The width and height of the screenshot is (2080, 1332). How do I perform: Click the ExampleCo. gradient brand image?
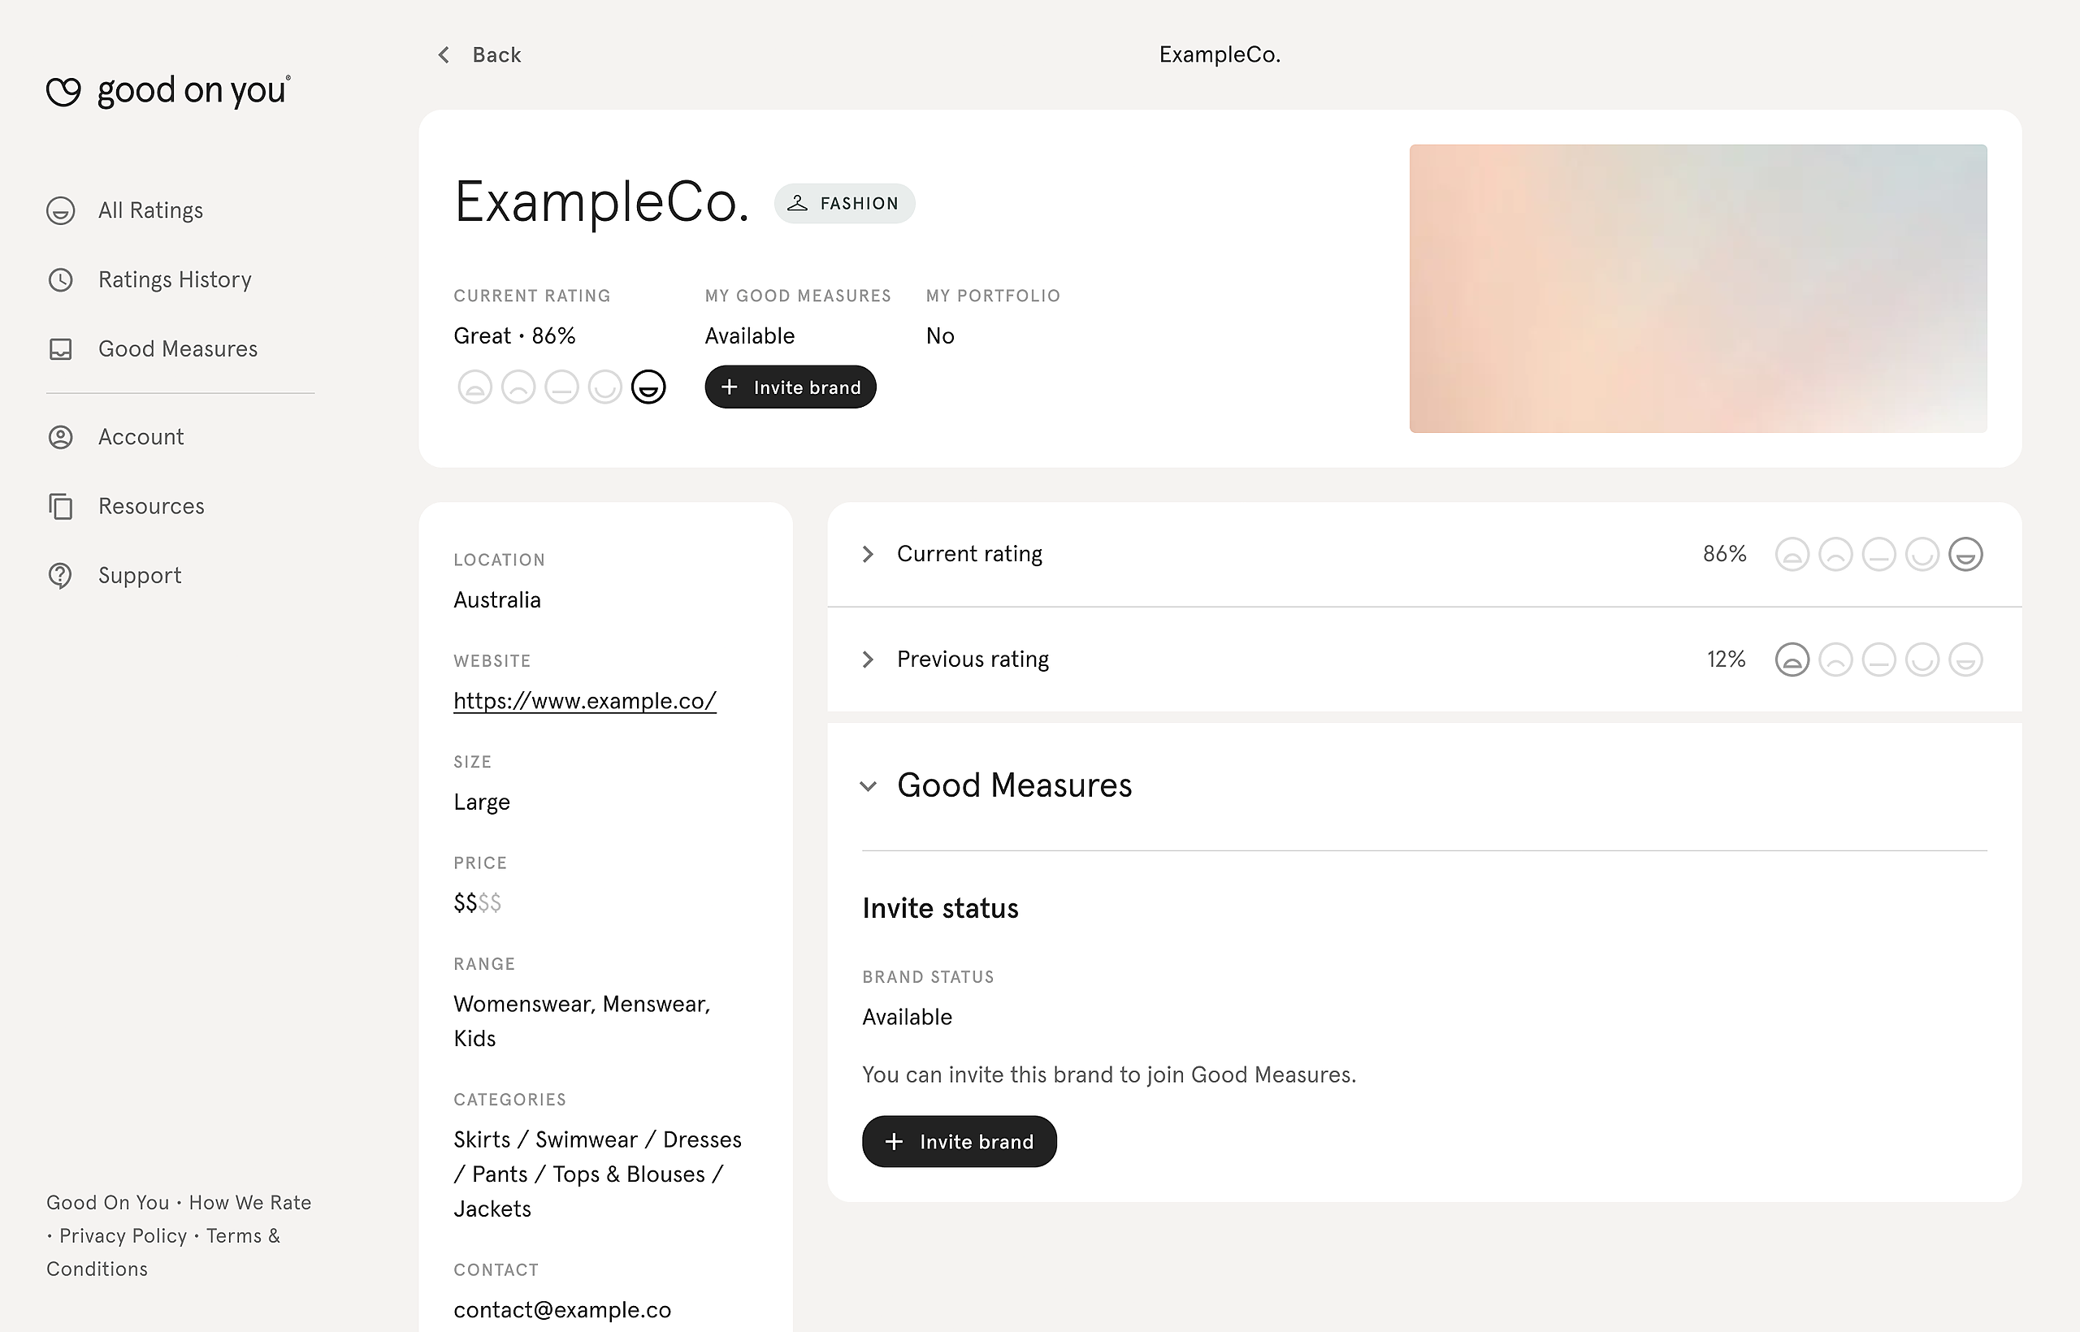click(1697, 289)
